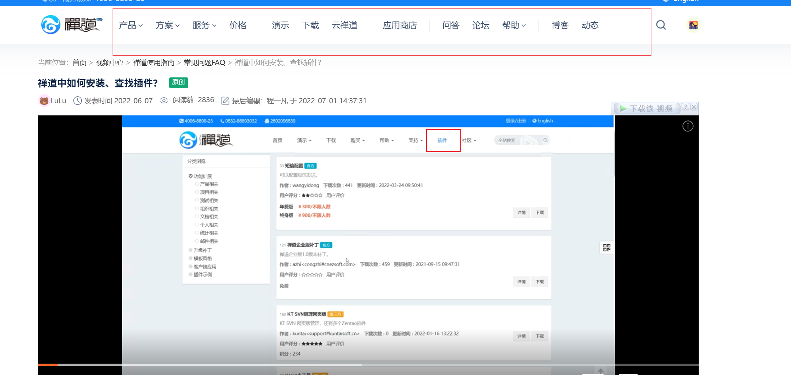Viewport: 791px width, 375px height.
Task: Expand the 服务 dropdown menu
Action: pyautogui.click(x=204, y=25)
